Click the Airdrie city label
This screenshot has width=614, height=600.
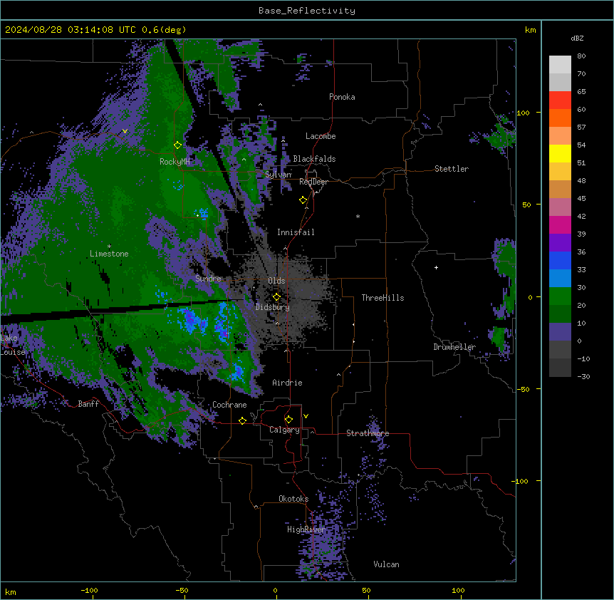(287, 383)
